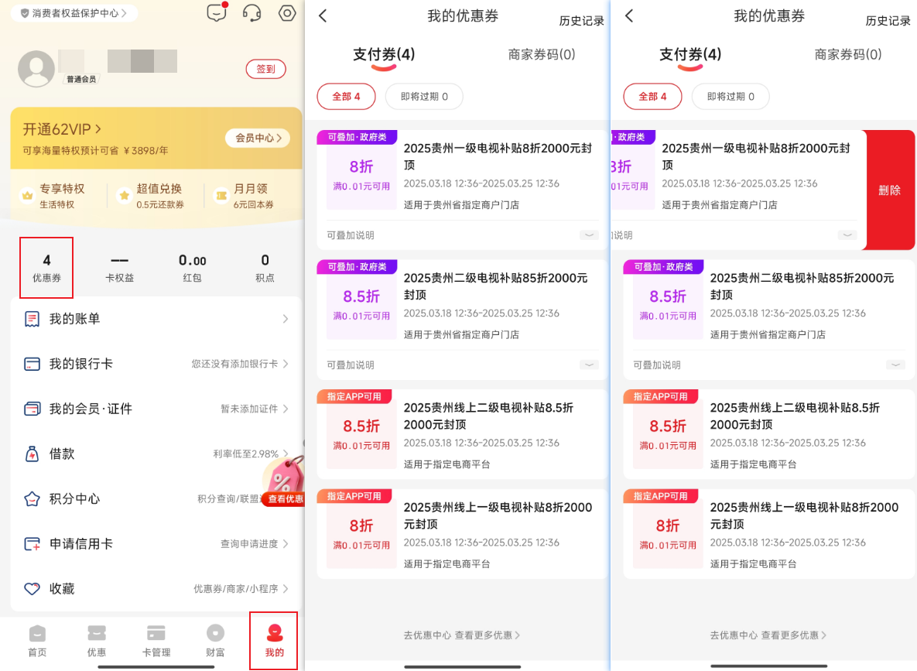Tap 去优惠中心 查看更多优惠 in middle screen
This screenshot has width=917, height=671.
point(462,635)
